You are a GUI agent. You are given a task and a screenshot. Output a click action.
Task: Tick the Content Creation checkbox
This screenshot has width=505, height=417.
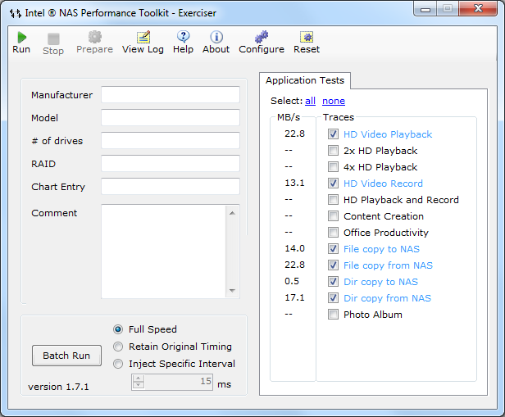tap(333, 216)
